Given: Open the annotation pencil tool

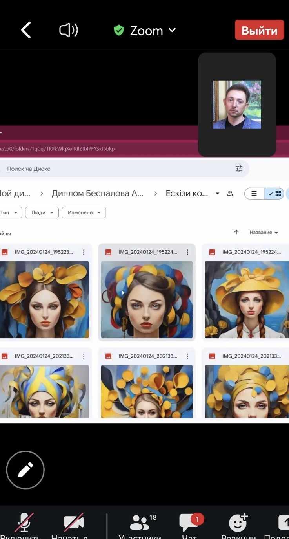Looking at the screenshot, I should point(25,469).
